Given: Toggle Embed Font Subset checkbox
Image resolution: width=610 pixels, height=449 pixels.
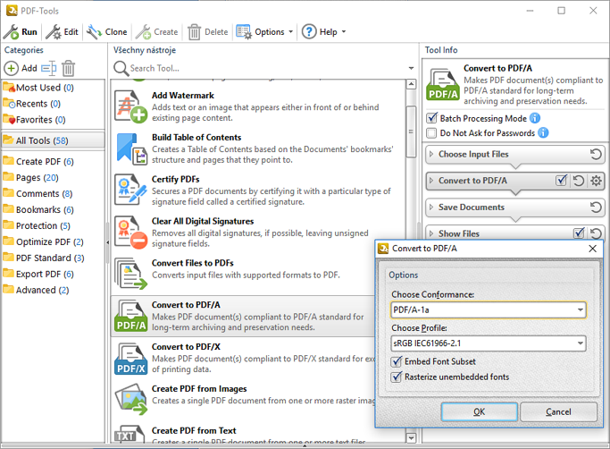Looking at the screenshot, I should [x=396, y=361].
